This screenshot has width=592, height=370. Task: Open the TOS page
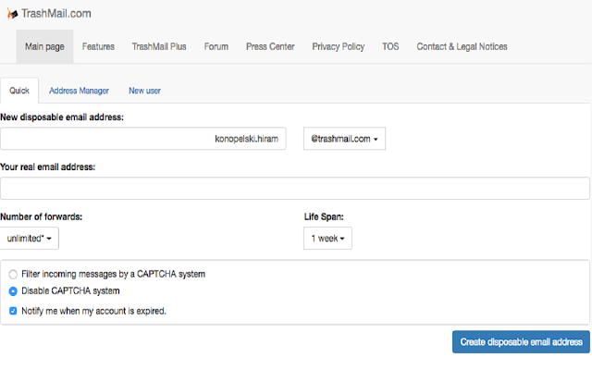click(390, 46)
